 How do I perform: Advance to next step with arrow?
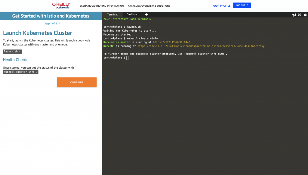click(60, 23)
